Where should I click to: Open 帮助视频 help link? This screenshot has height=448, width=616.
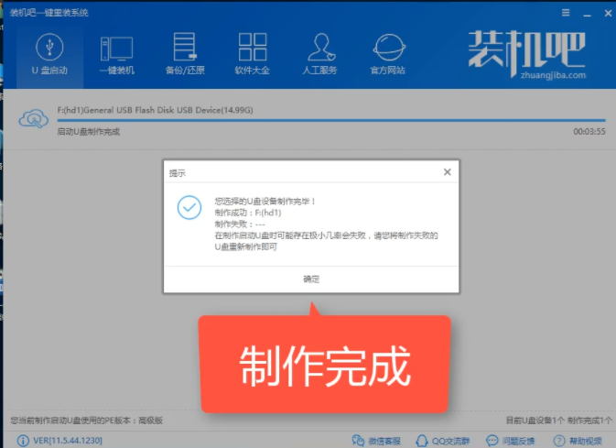point(578,441)
